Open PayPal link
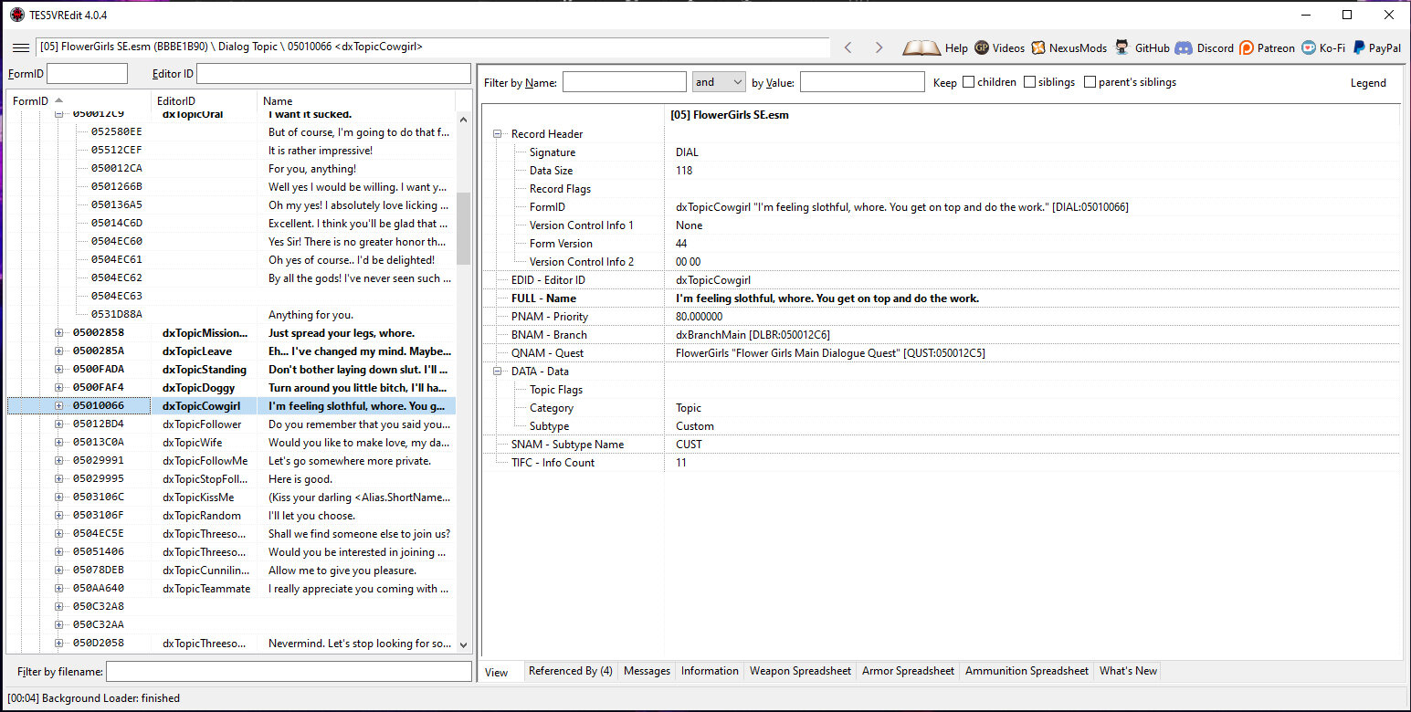Viewport: 1411px width, 712px height. (x=1376, y=47)
